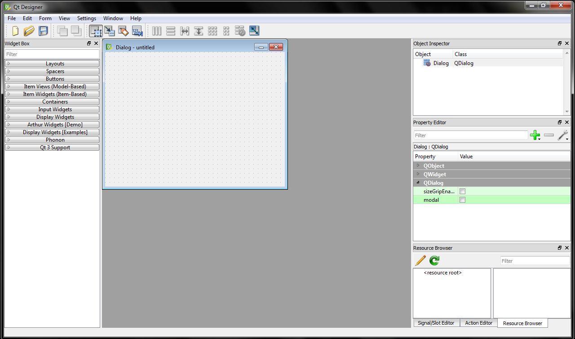Expand the Arthur Widgets [Demo] category
The width and height of the screenshot is (575, 339).
pos(52,125)
